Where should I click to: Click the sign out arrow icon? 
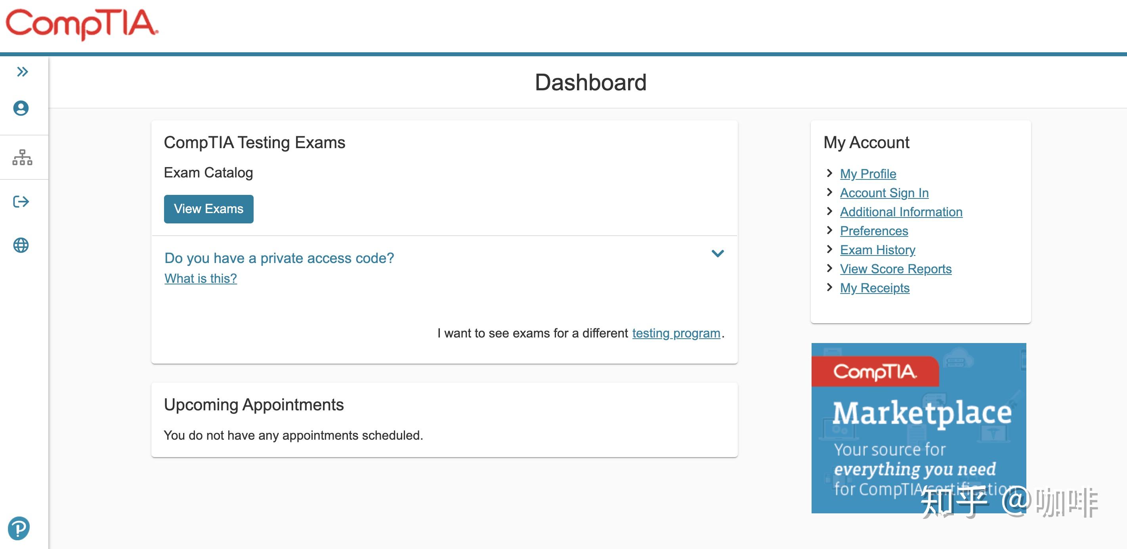pyautogui.click(x=21, y=202)
